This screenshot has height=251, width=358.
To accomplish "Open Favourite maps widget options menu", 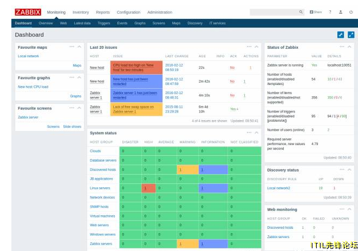I will coord(71,47).
